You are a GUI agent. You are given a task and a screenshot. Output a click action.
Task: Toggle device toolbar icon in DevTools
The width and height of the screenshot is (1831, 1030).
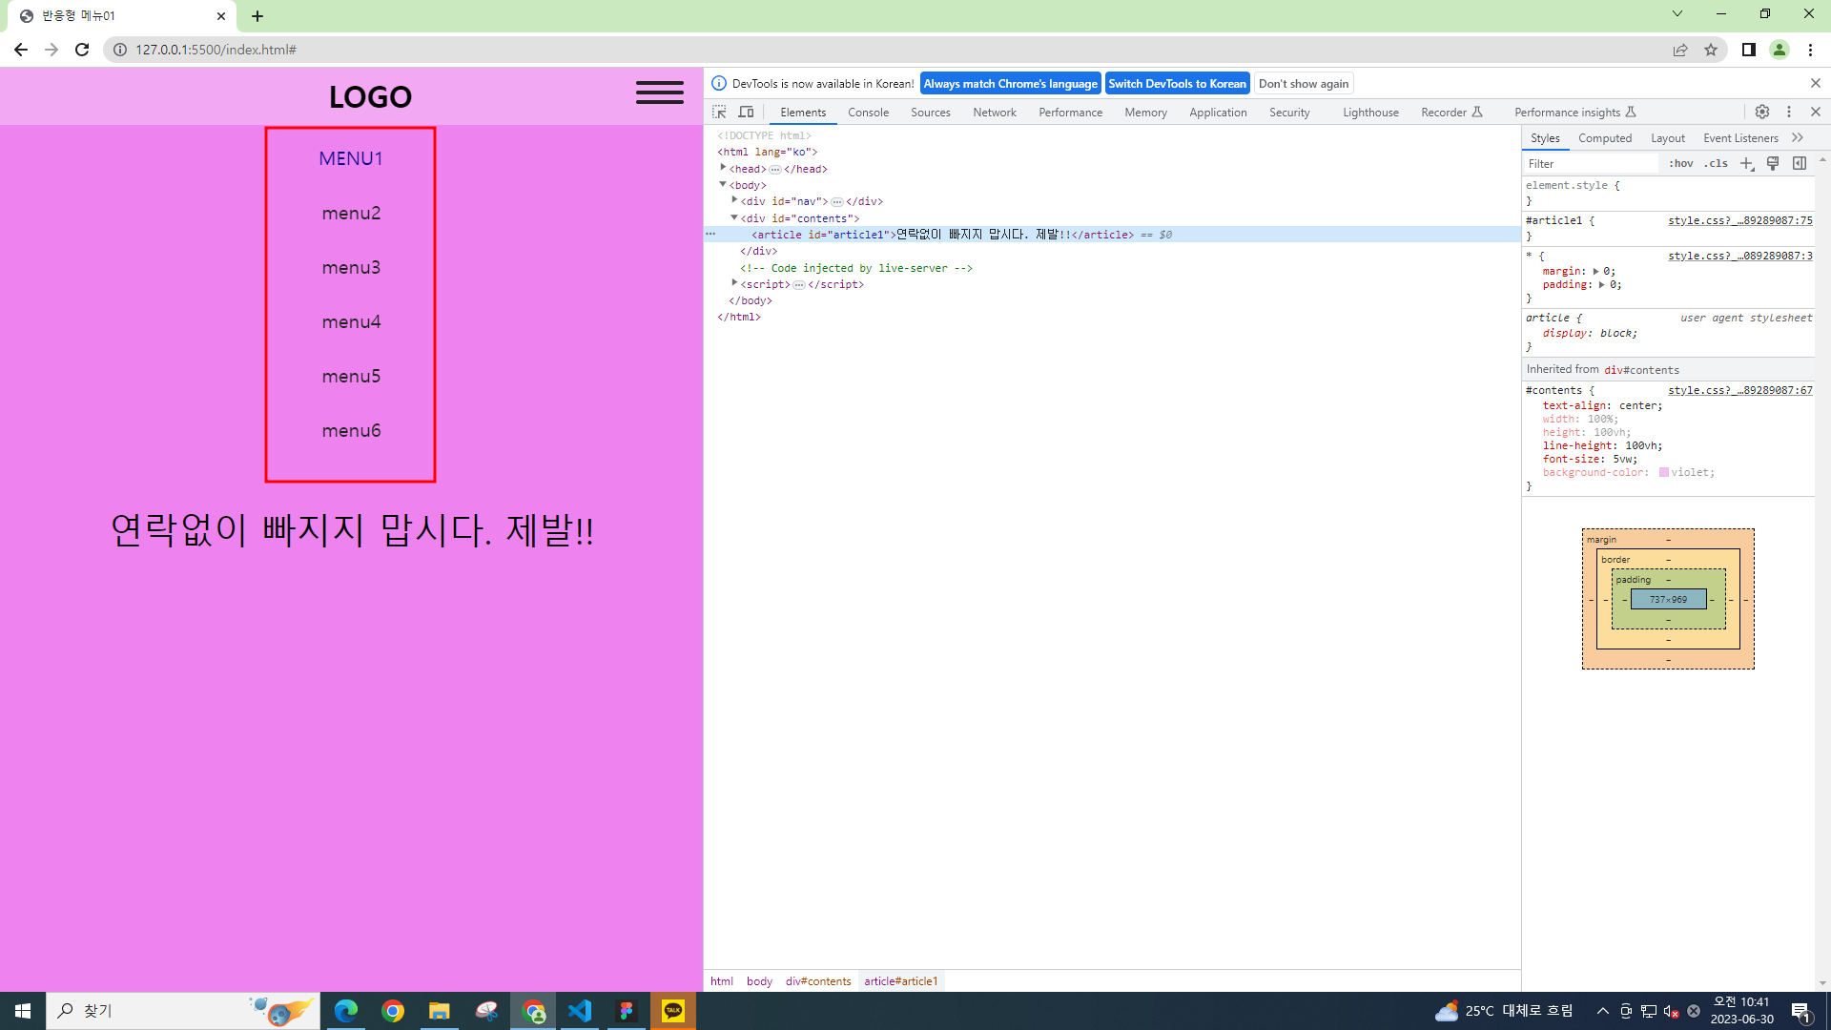747,112
